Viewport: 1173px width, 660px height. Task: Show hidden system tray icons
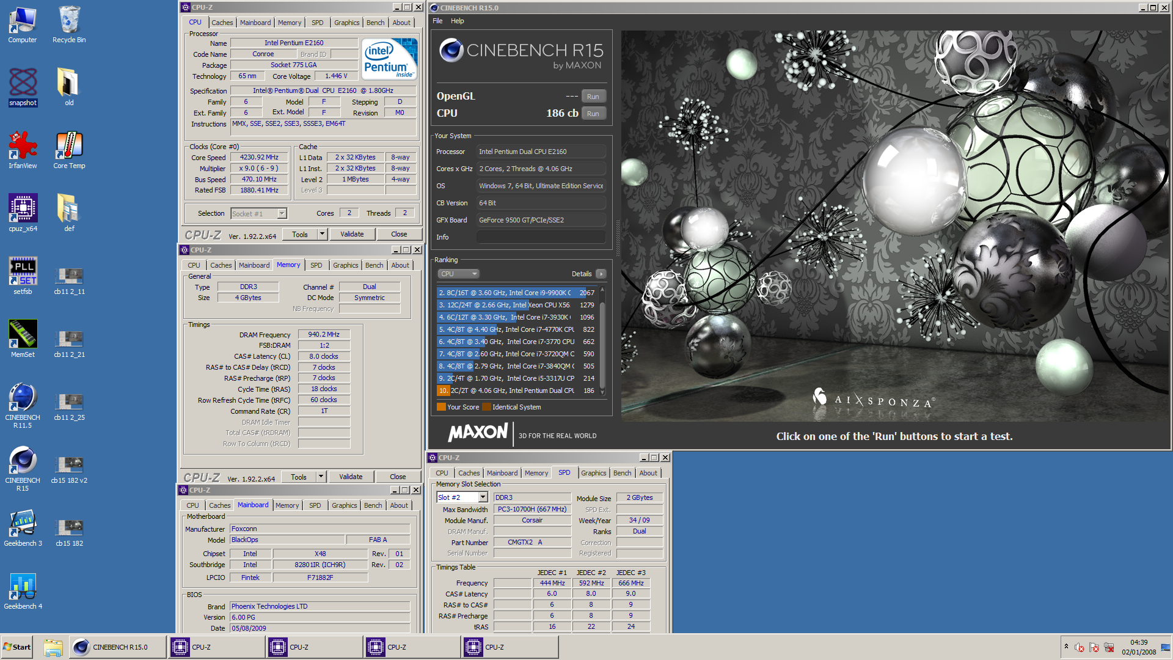tap(1066, 647)
